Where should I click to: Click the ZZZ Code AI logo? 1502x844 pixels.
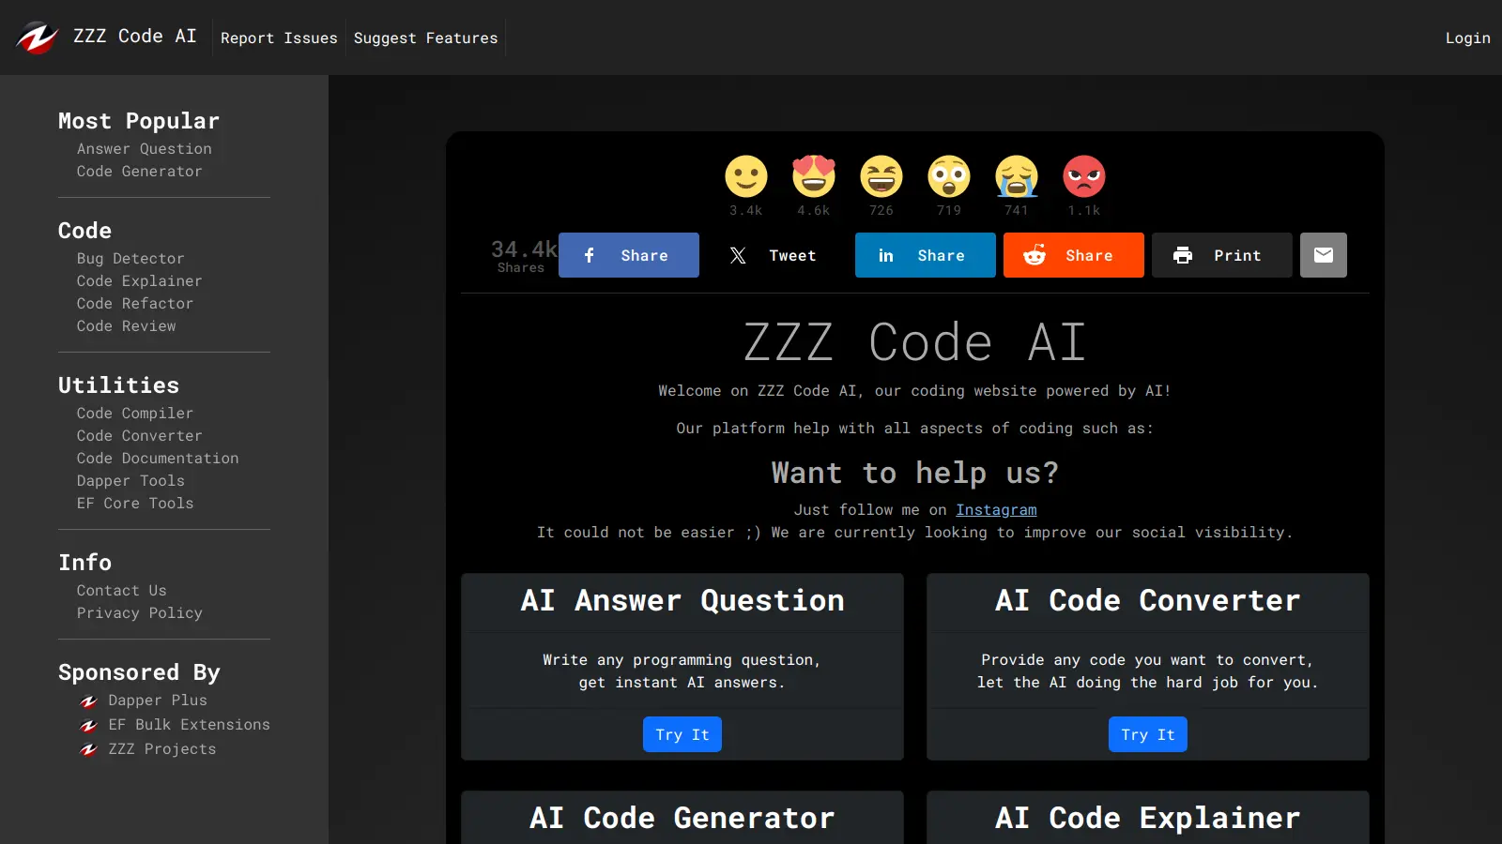coord(105,36)
